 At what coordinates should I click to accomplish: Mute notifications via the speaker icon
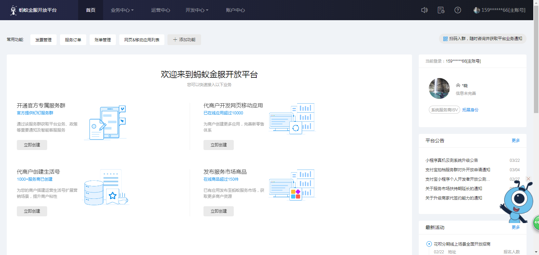[x=424, y=10]
